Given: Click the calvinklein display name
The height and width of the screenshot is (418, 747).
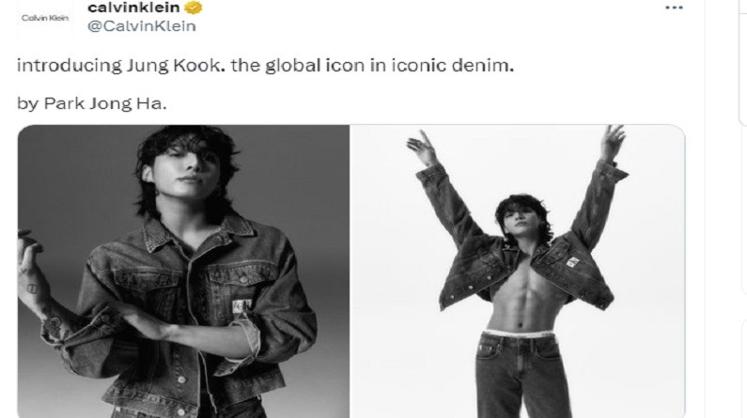Looking at the screenshot, I should tap(133, 8).
